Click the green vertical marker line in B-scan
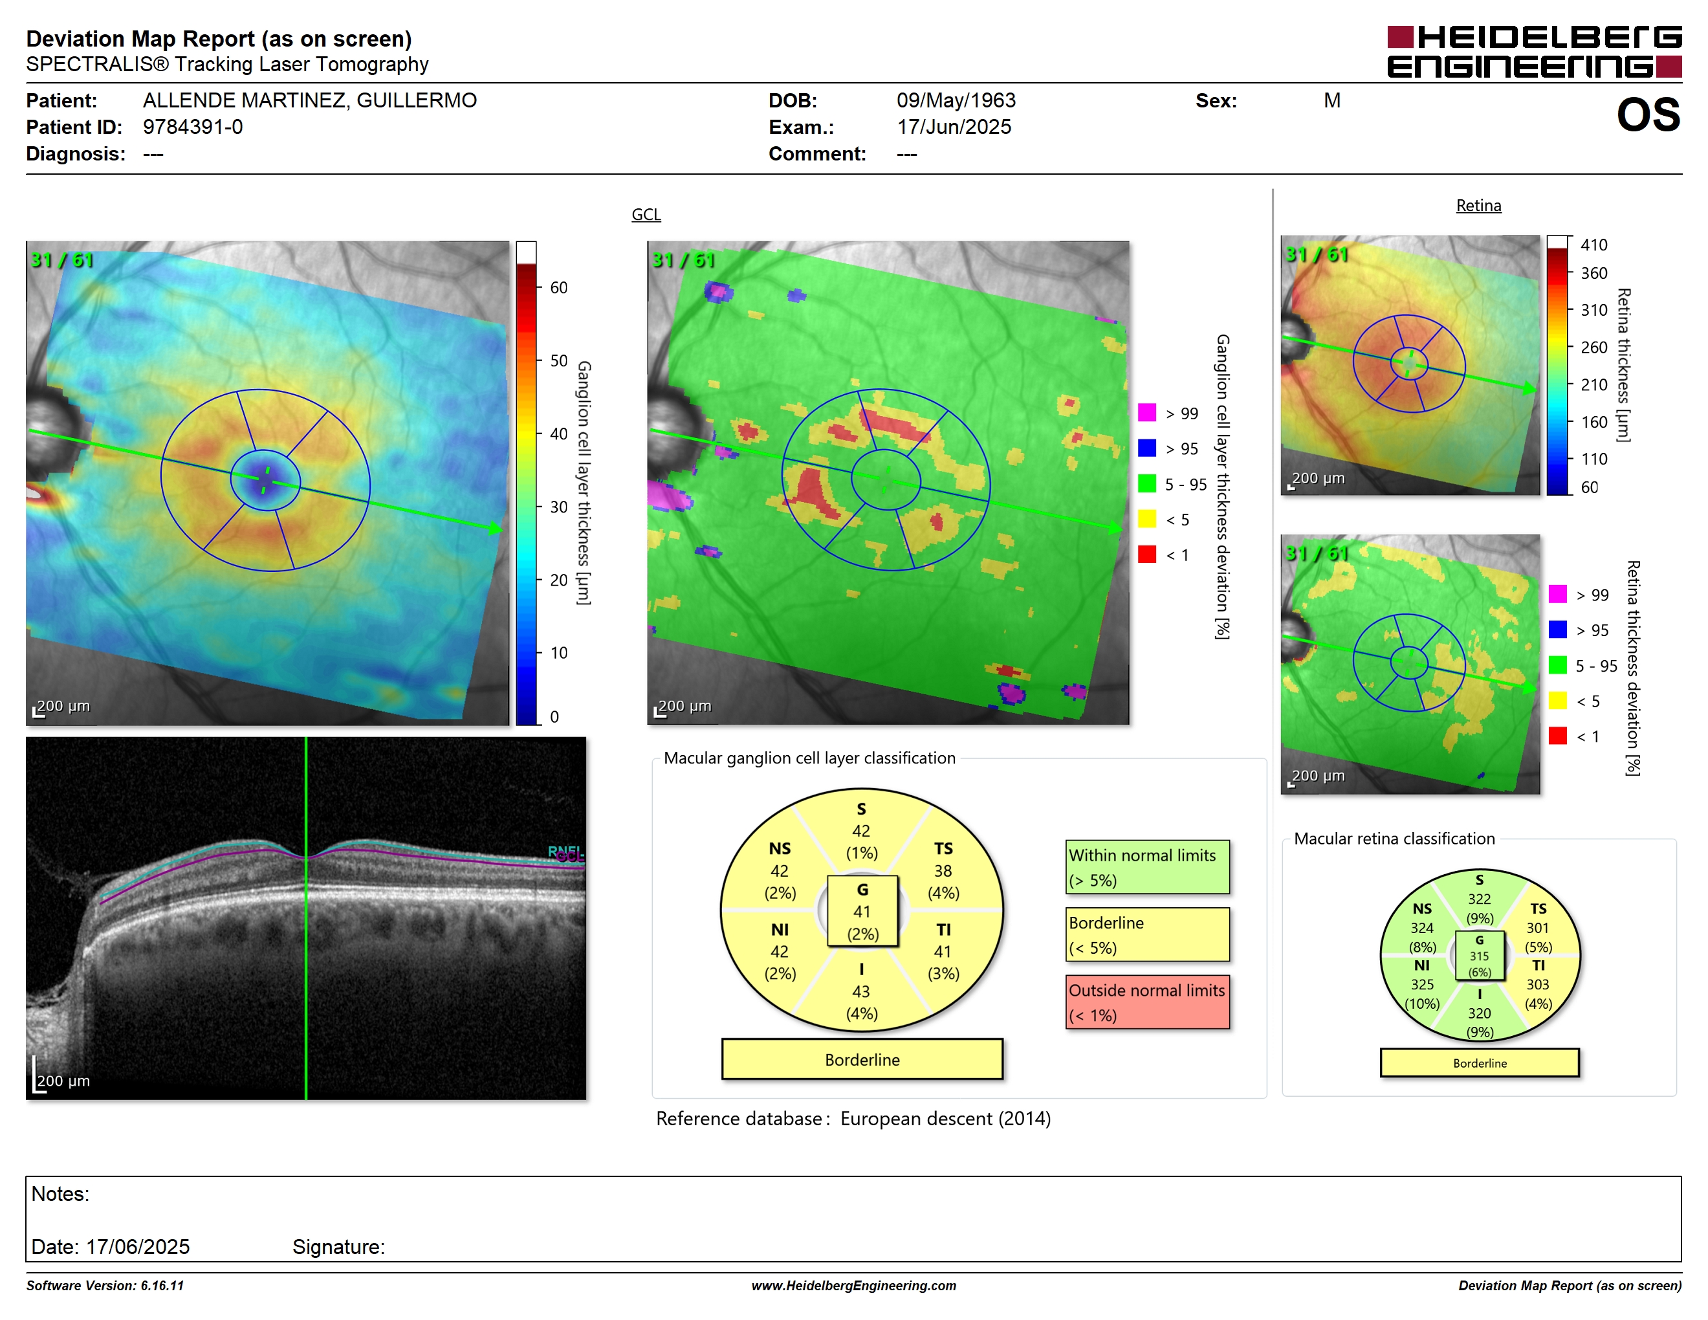The height and width of the screenshot is (1320, 1708). click(306, 918)
